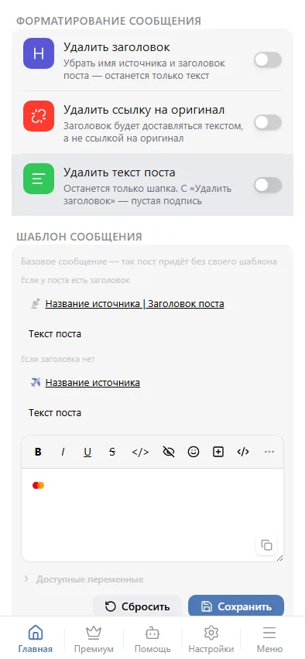305x659 pixels.
Task: Click the airplane emoji beside Название источника
Action: [x=36, y=382]
